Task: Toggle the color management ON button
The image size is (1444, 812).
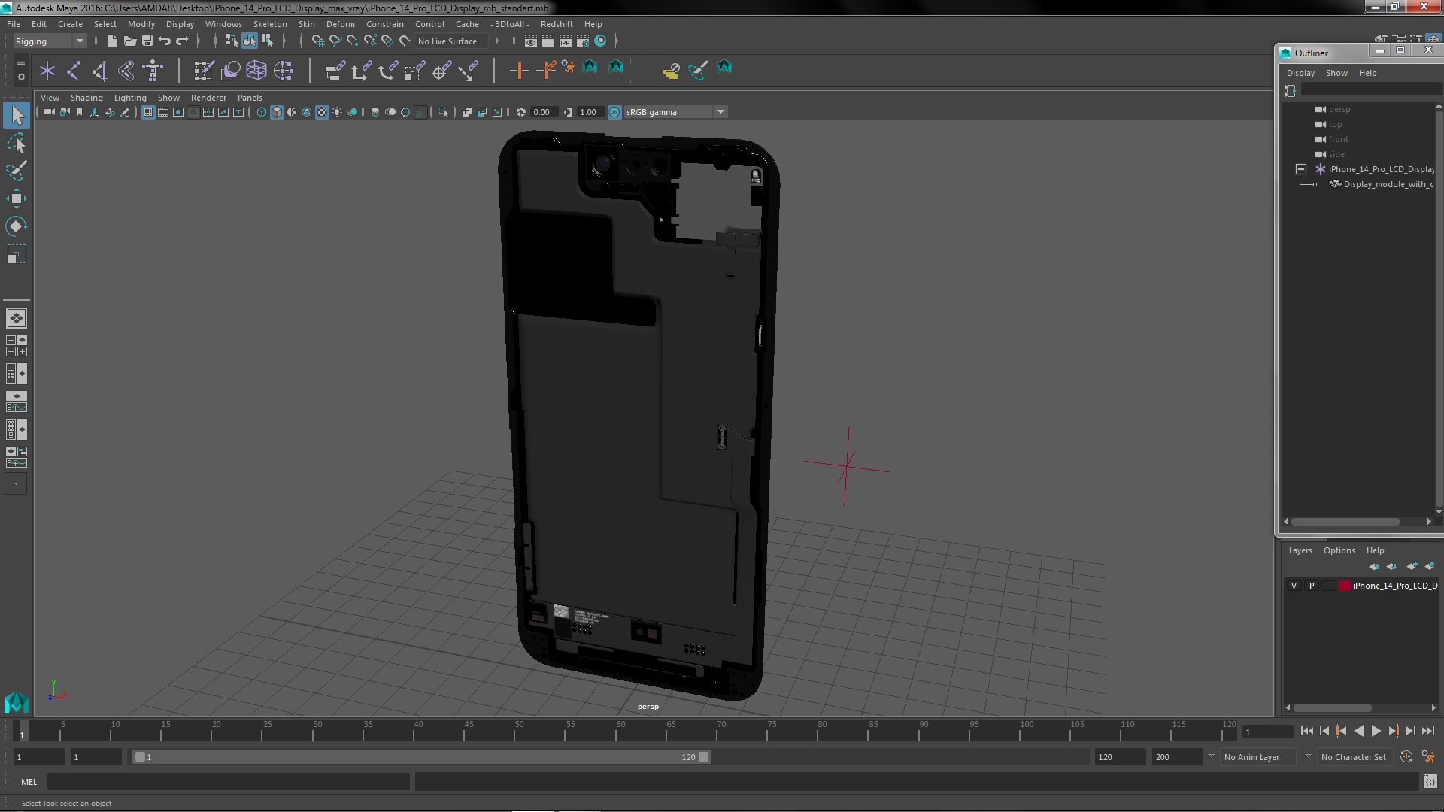Action: (614, 112)
